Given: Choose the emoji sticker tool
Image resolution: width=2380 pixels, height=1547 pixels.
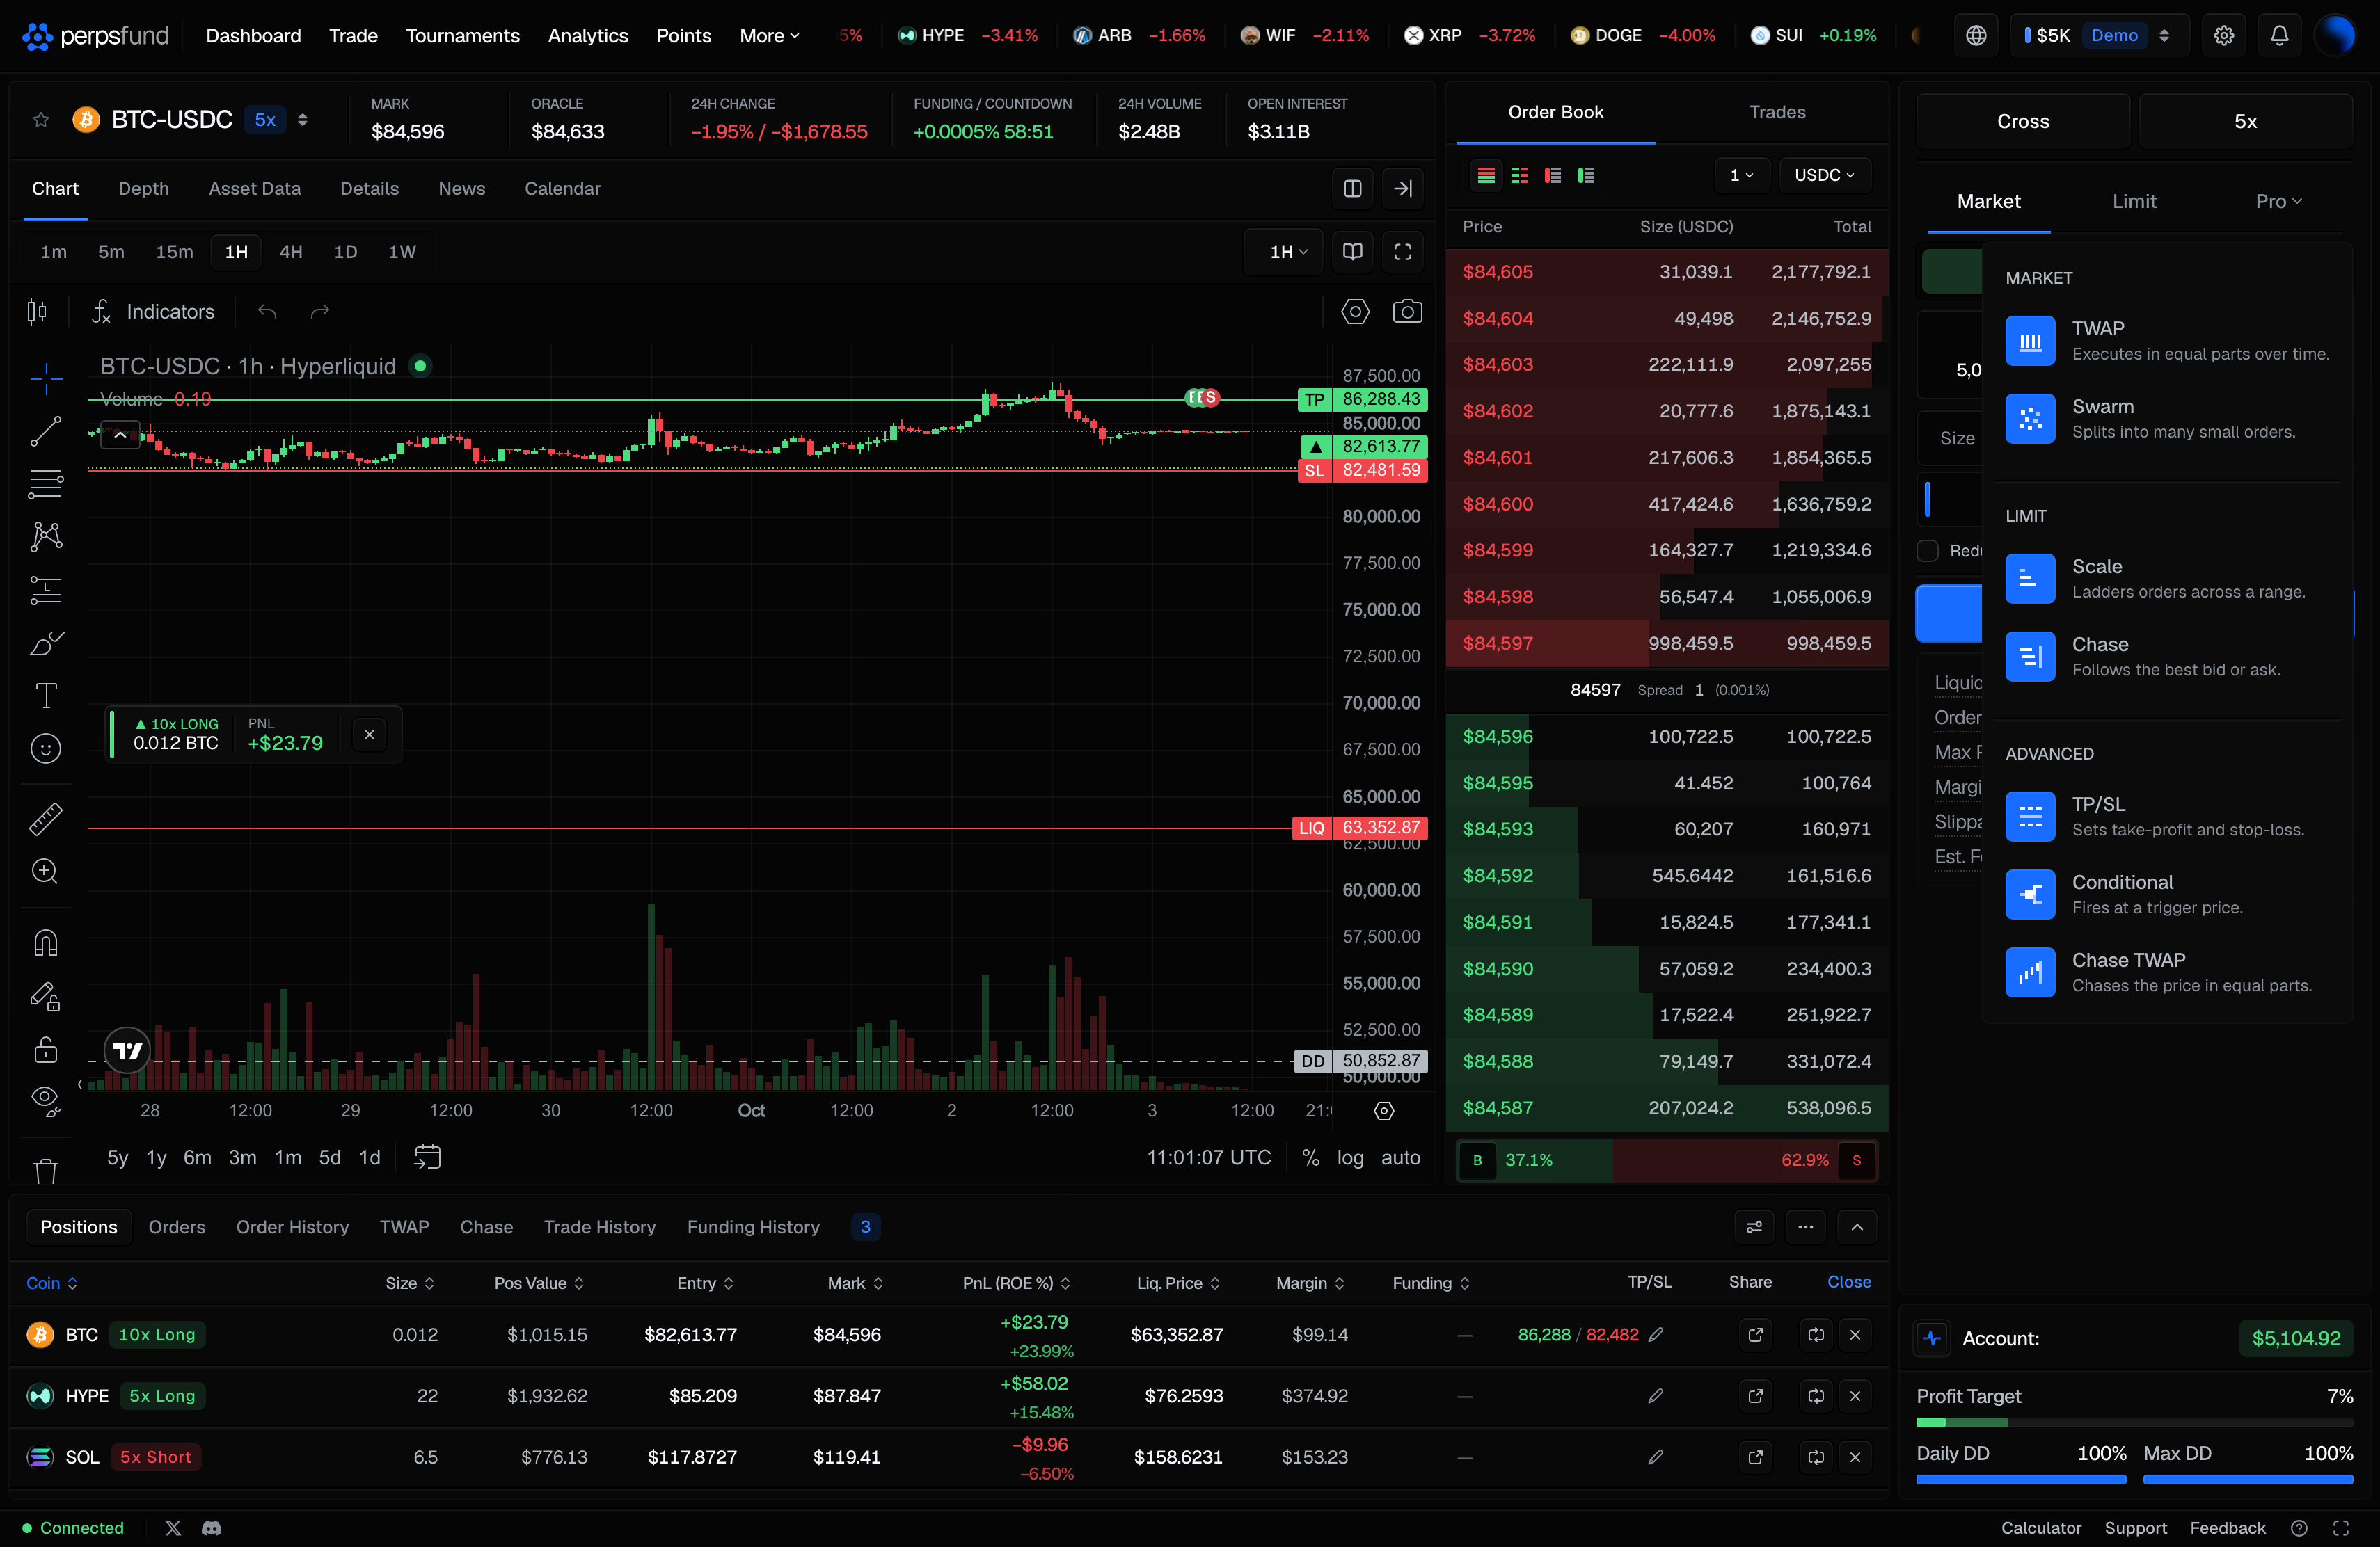Looking at the screenshot, I should click(45, 748).
